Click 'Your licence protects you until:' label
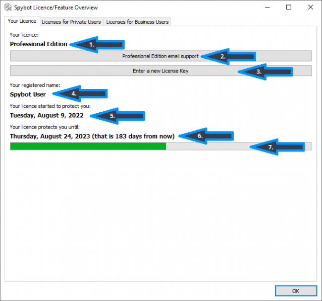322x301 pixels. (45, 127)
